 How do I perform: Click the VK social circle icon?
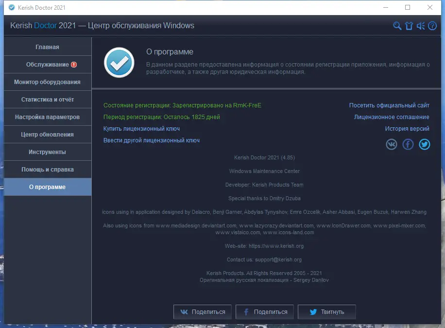pyautogui.click(x=392, y=144)
